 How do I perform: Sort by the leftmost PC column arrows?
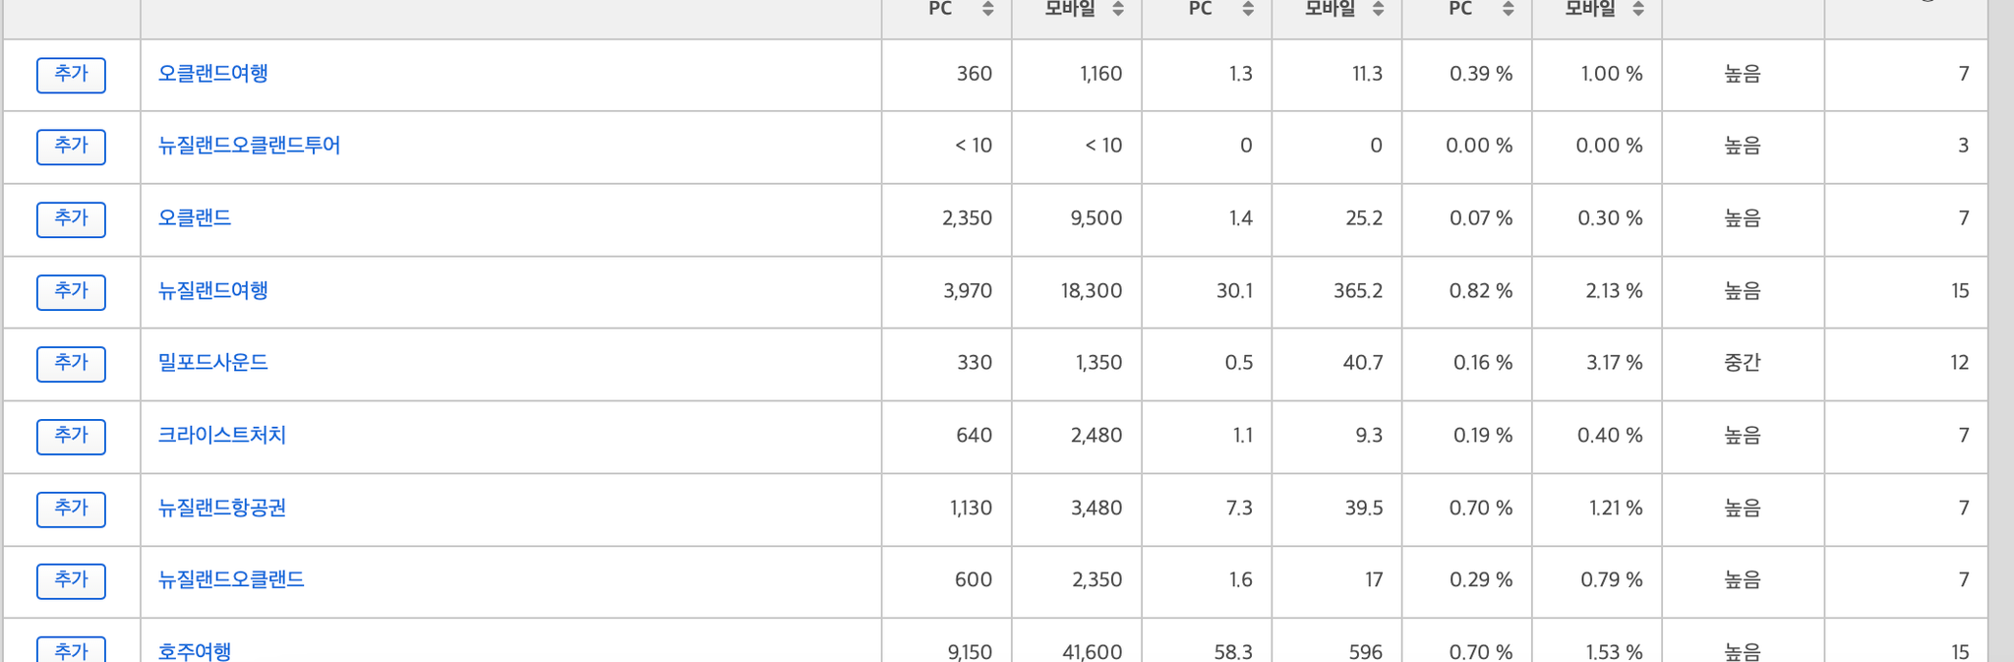987,9
